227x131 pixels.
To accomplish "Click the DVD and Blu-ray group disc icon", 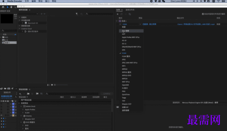I will click(24, 122).
